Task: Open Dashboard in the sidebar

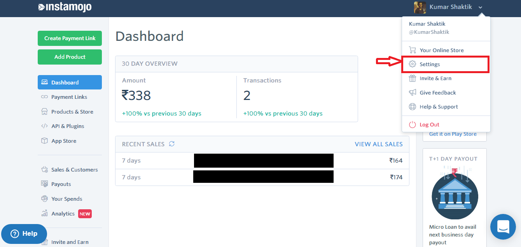Action: click(70, 82)
